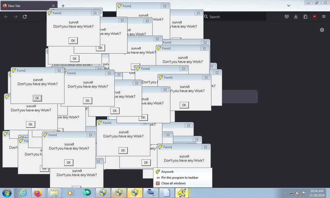Viewport: 330px width, 198px height.
Task: Close the Form1 dialog directly above the jump list
Action: (205, 147)
